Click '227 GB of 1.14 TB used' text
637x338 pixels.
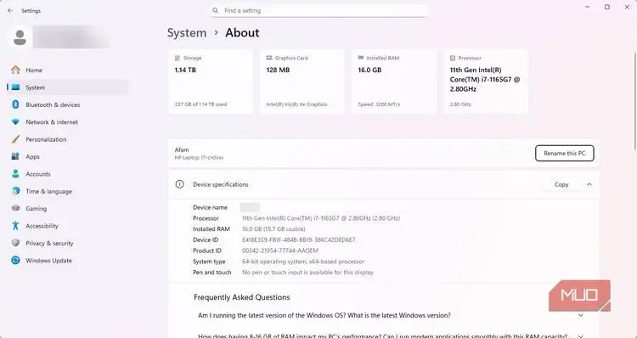pos(200,104)
